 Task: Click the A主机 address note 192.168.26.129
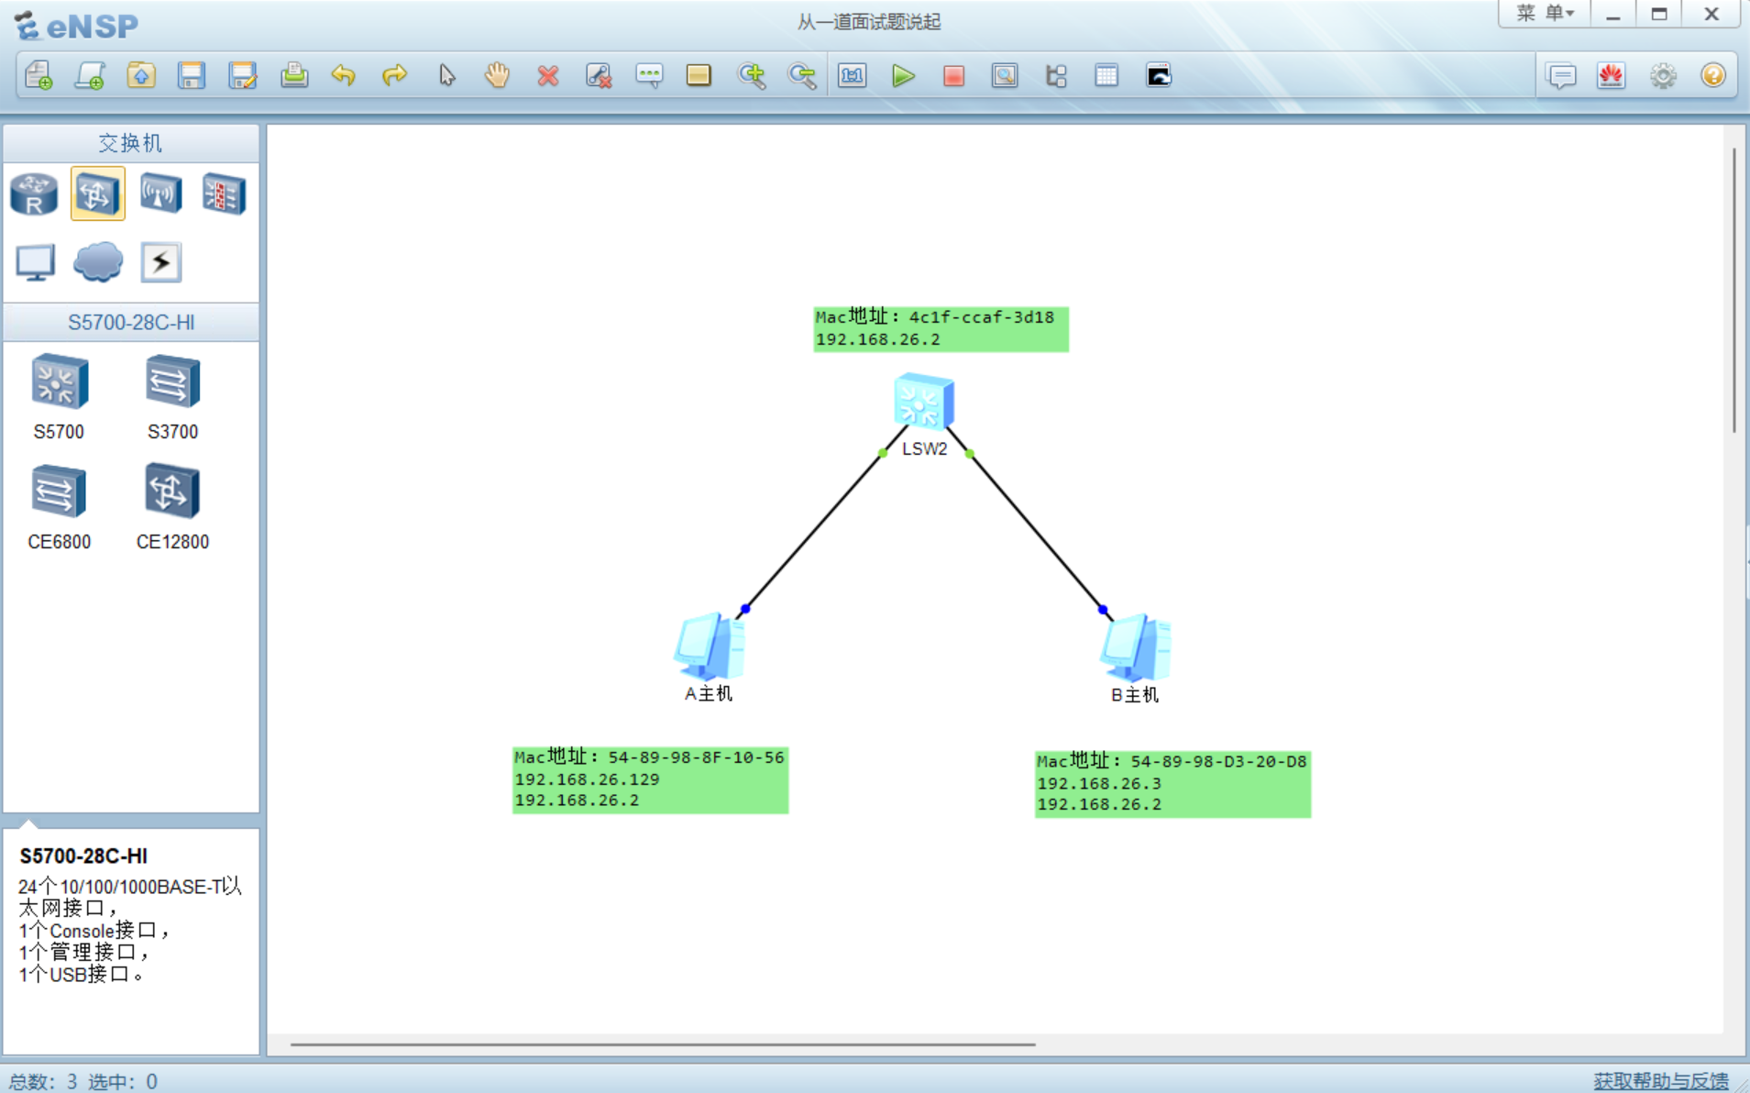coord(650,779)
